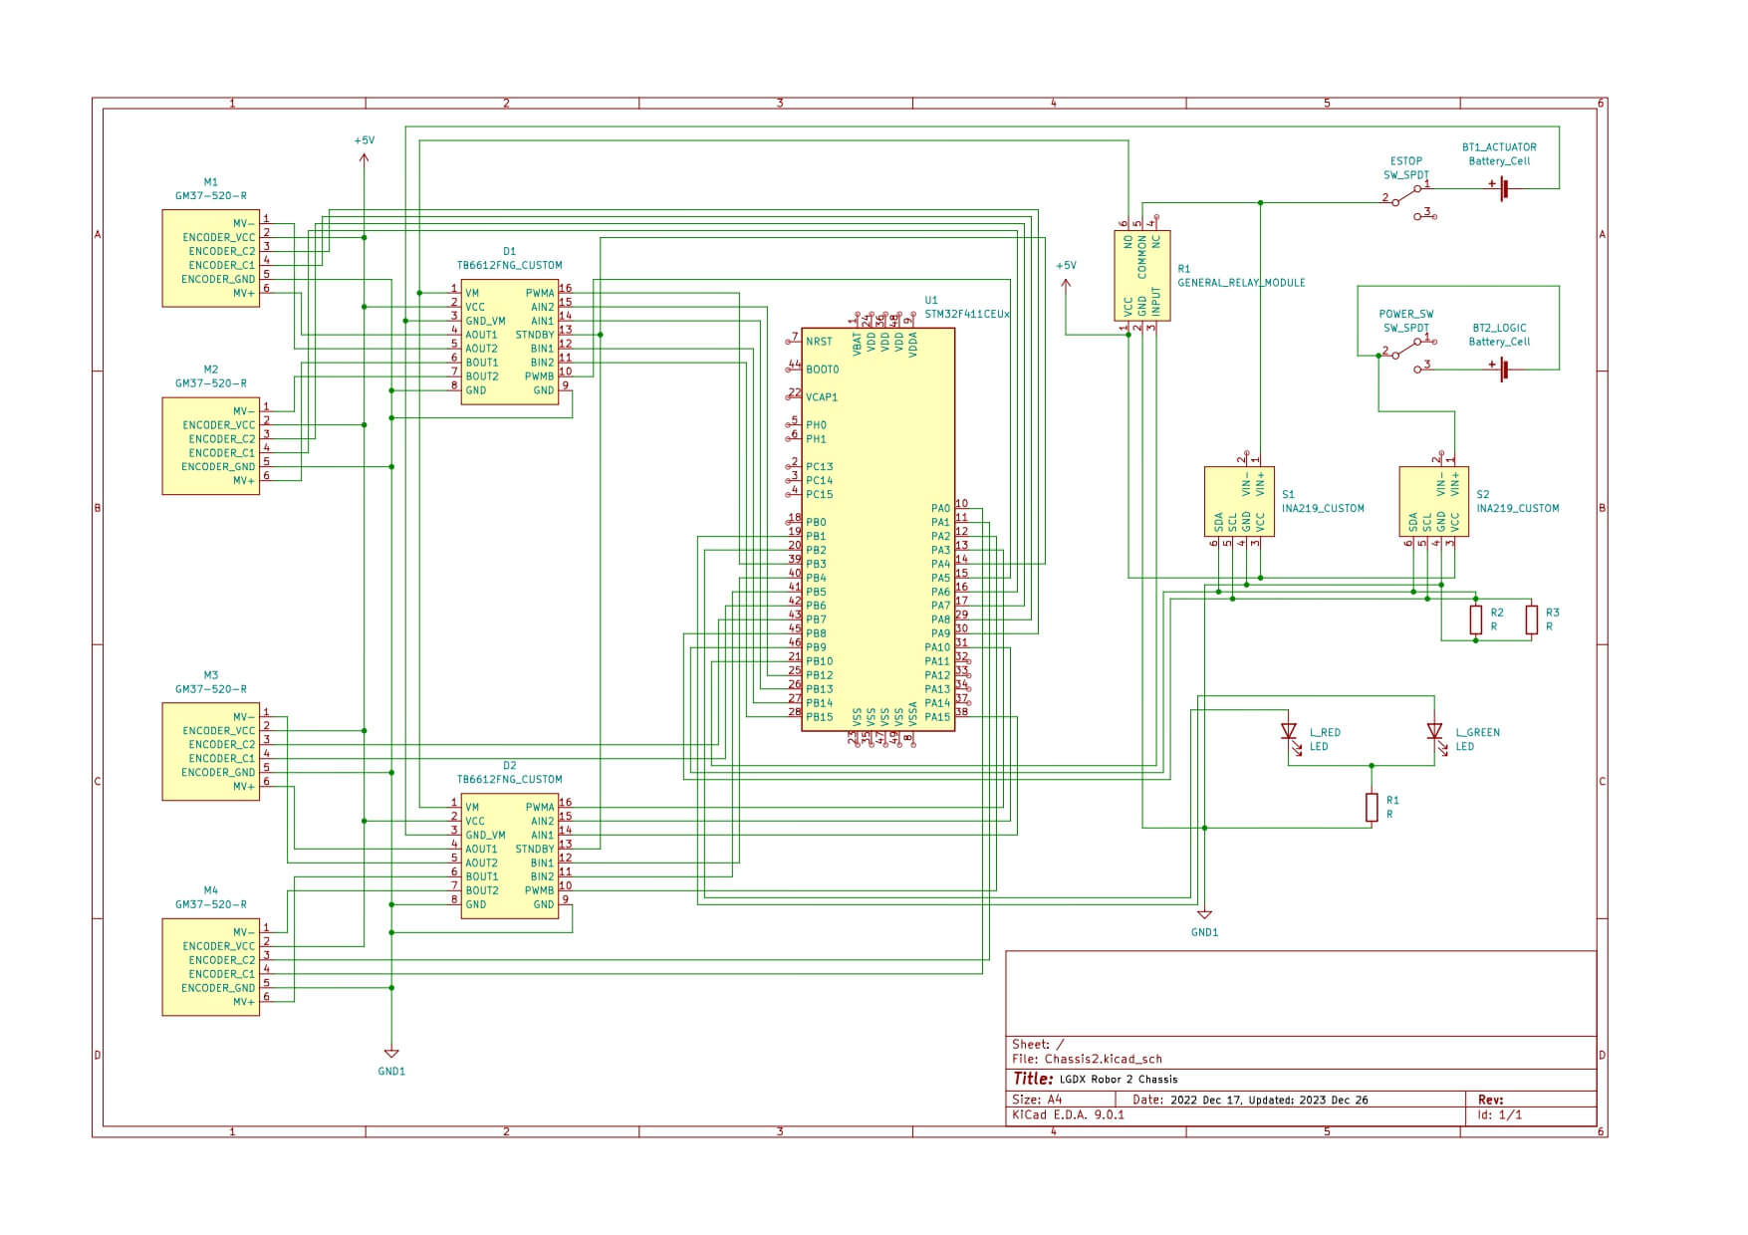Click the NRST pin label on U1
The width and height of the screenshot is (1748, 1235).
click(819, 342)
